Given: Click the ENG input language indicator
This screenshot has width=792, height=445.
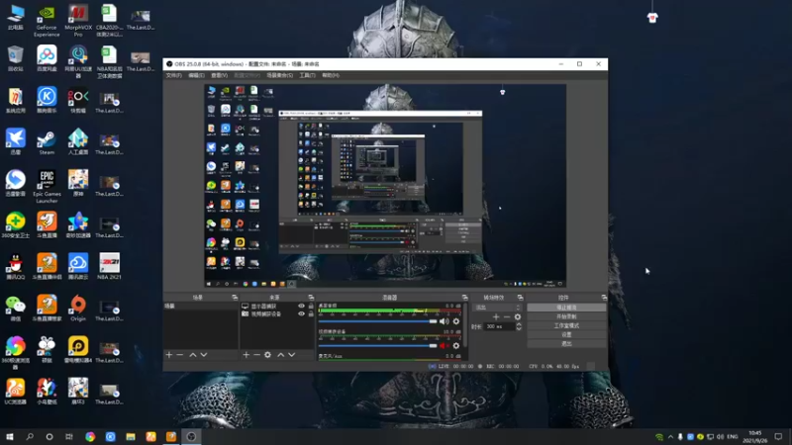Looking at the screenshot, I should (x=733, y=436).
